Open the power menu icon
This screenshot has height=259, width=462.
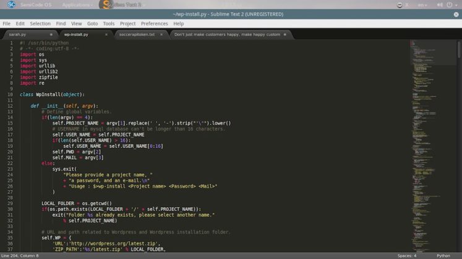(450, 5)
